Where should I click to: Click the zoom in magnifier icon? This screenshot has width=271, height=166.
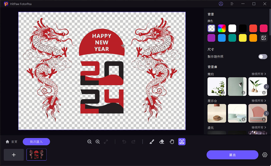pyautogui.click(x=98, y=142)
